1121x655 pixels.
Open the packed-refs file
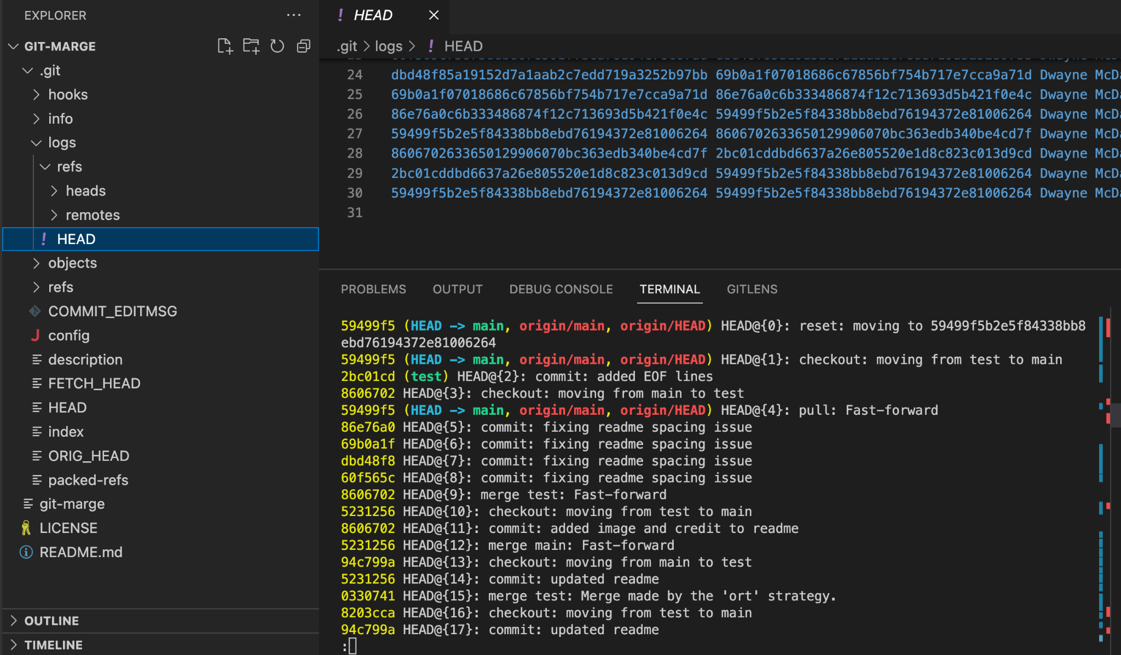pos(88,480)
